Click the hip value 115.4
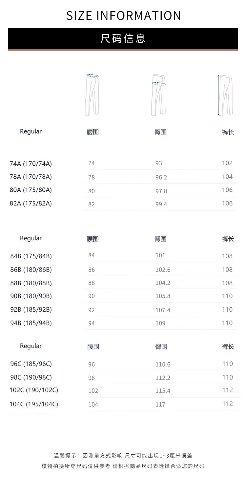This screenshot has width=246, height=499. pos(163,391)
